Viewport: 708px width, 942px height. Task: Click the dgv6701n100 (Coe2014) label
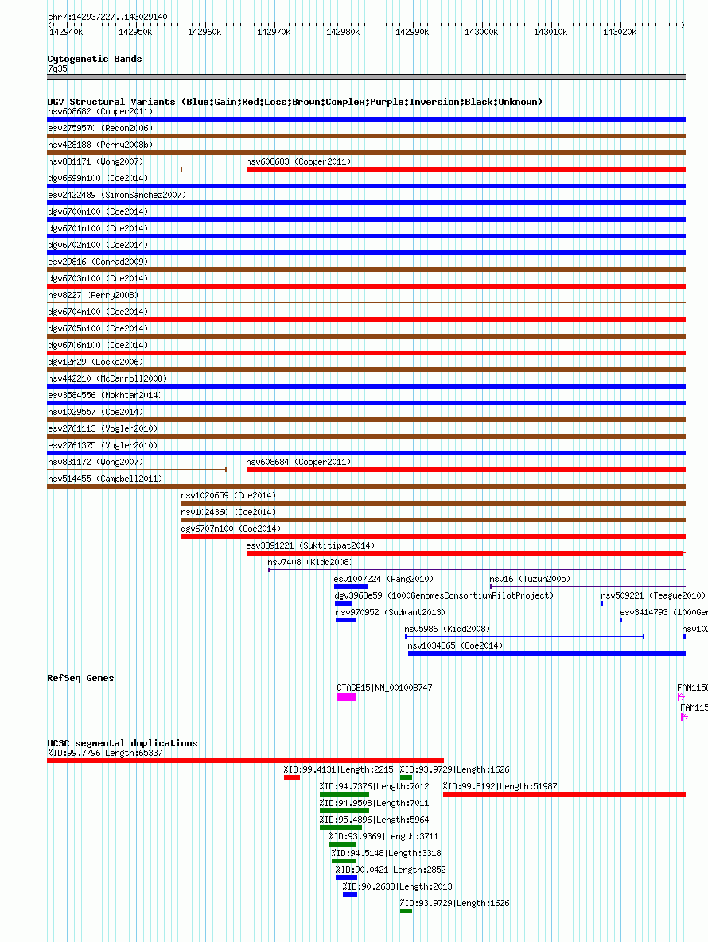click(x=97, y=229)
